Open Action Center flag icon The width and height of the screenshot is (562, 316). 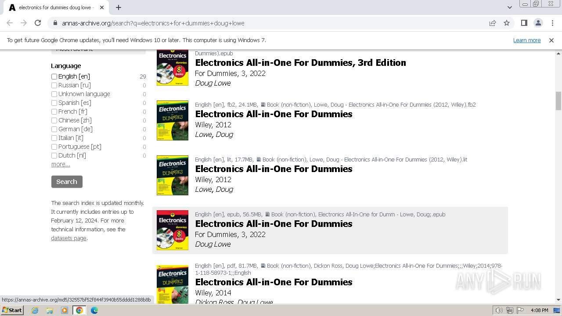coord(520,310)
